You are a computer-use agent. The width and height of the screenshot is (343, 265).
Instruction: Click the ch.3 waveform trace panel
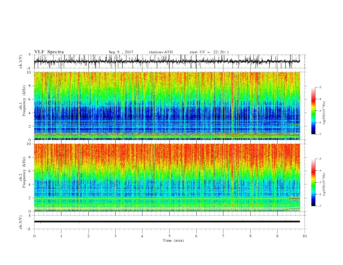click(x=170, y=222)
